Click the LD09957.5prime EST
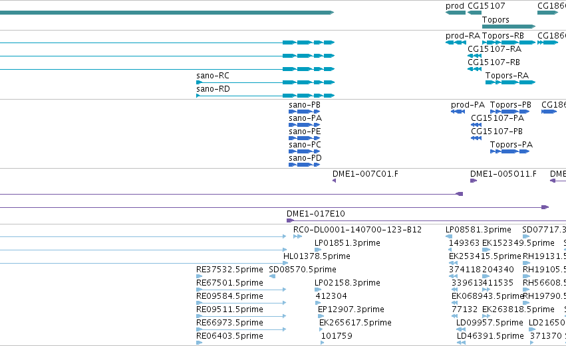Image resolution: width=566 pixels, height=346 pixels. tap(461, 329)
